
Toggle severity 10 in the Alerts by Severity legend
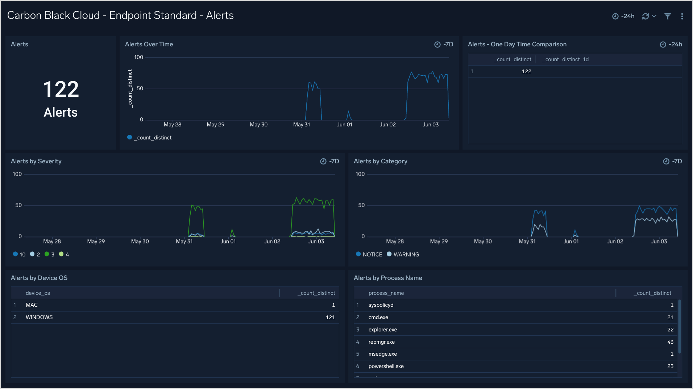click(x=18, y=254)
